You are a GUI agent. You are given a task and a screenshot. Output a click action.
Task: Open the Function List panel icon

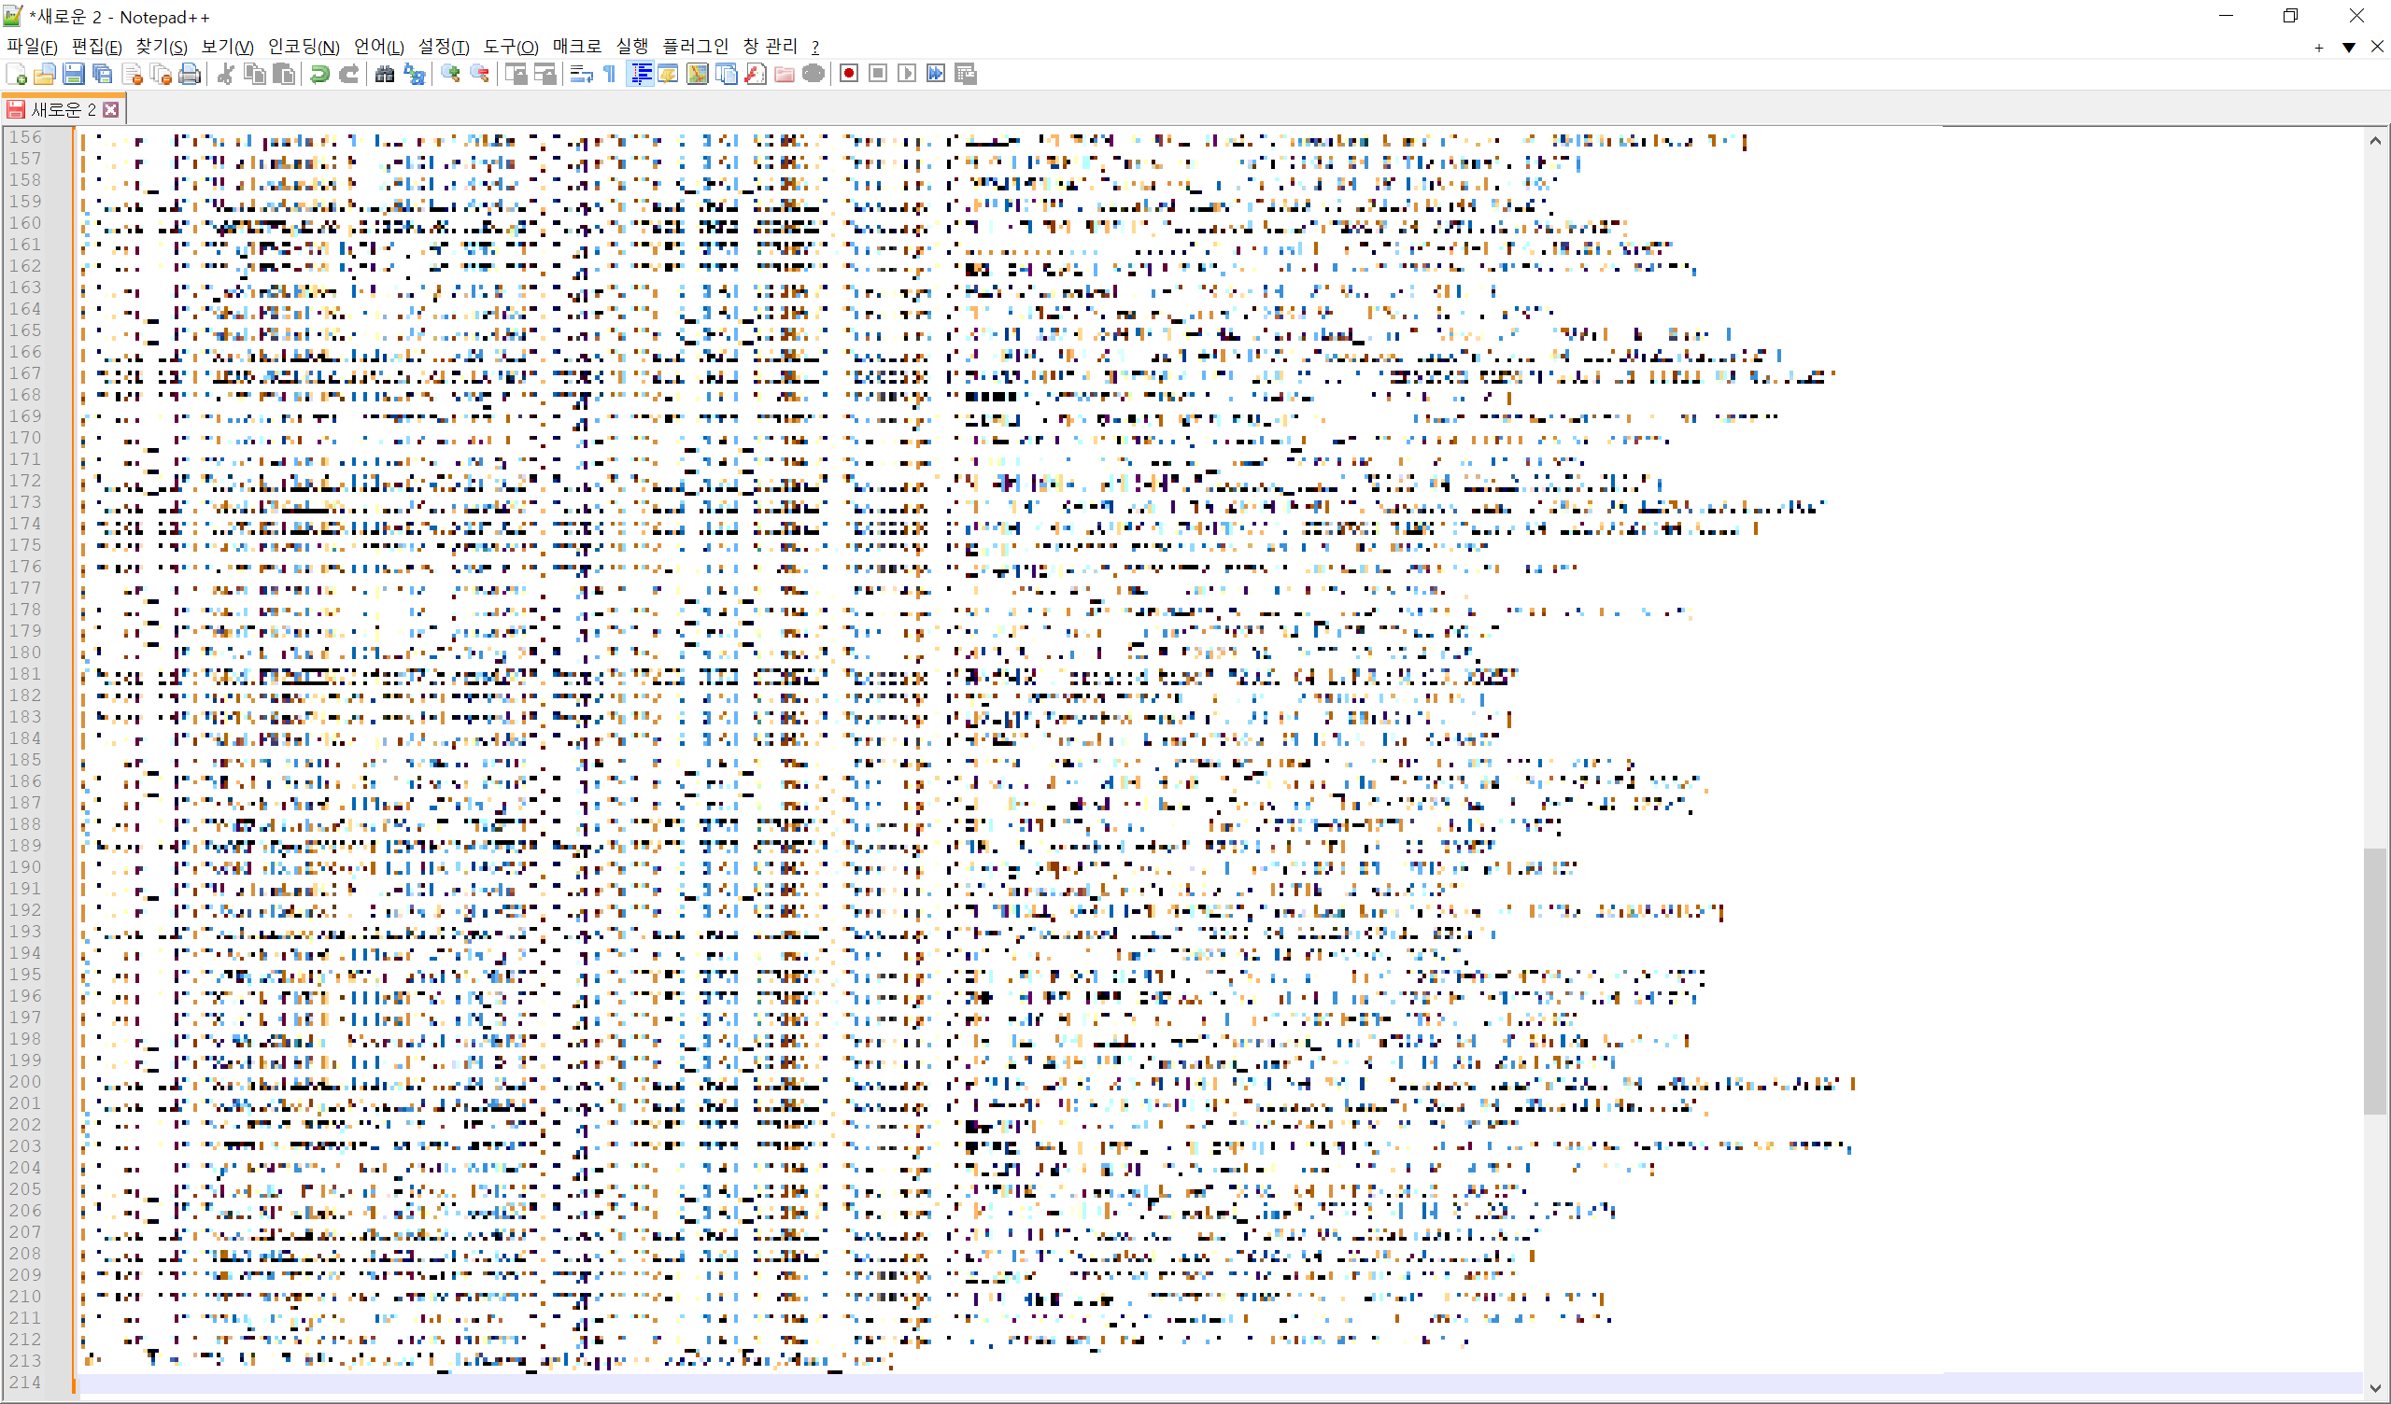click(x=756, y=74)
